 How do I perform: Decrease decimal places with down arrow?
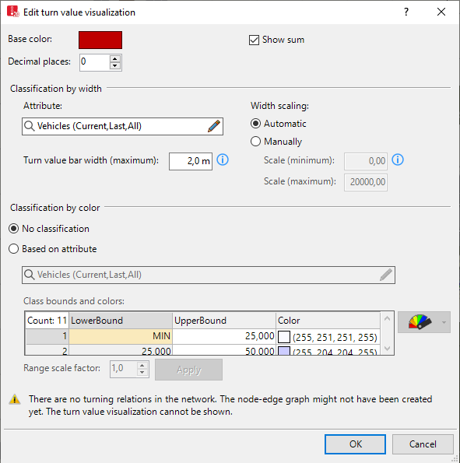tap(115, 66)
